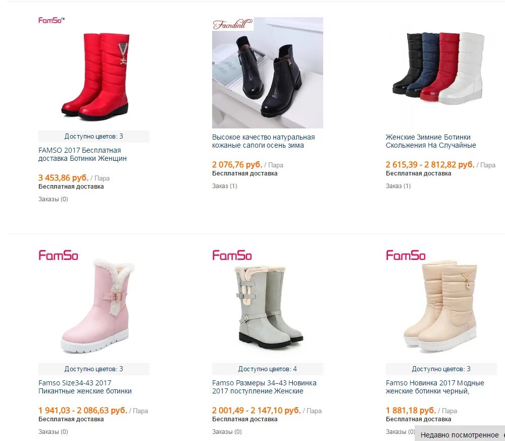
Task: Open the beige quilted boots image
Action: [x=441, y=305]
